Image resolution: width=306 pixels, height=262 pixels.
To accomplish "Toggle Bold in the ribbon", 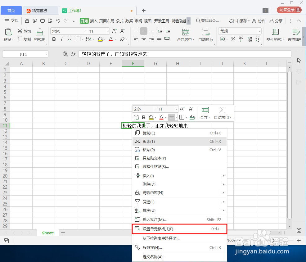I will click(x=54, y=39).
